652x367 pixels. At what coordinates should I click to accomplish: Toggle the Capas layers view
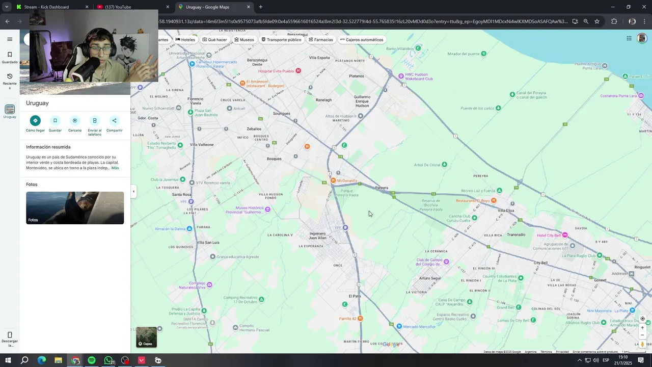point(147,337)
